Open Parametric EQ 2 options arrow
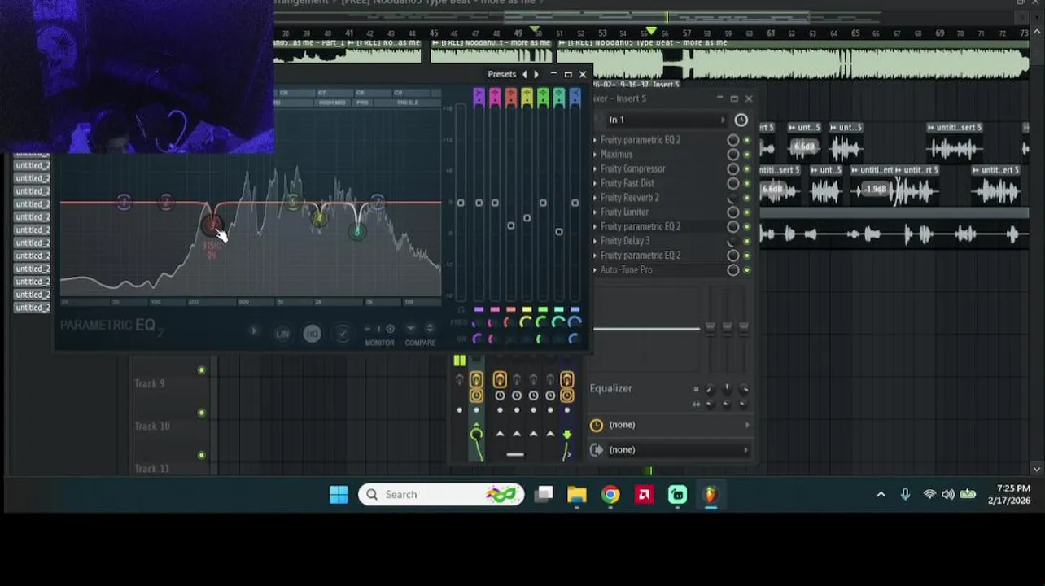The image size is (1045, 586). coord(253,331)
